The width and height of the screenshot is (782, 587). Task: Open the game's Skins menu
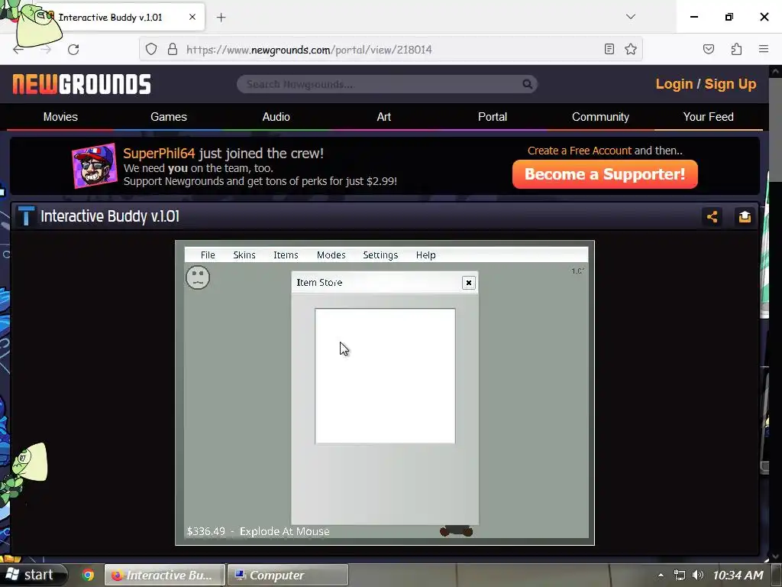click(x=244, y=255)
